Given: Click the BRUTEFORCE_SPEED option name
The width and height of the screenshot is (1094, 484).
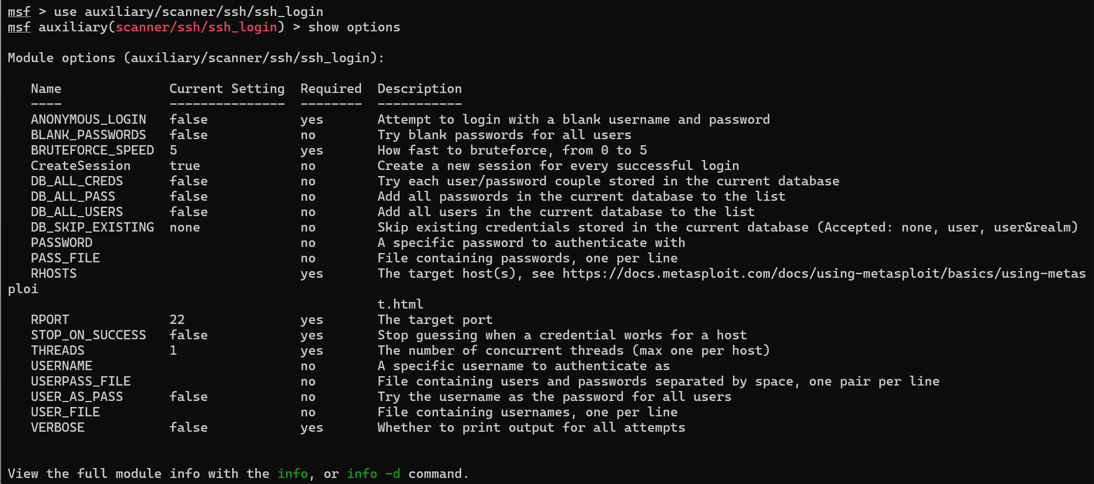Looking at the screenshot, I should click(x=92, y=150).
